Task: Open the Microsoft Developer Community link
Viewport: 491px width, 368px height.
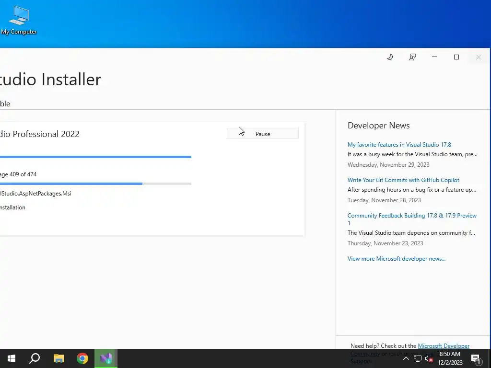Action: pyautogui.click(x=444, y=346)
